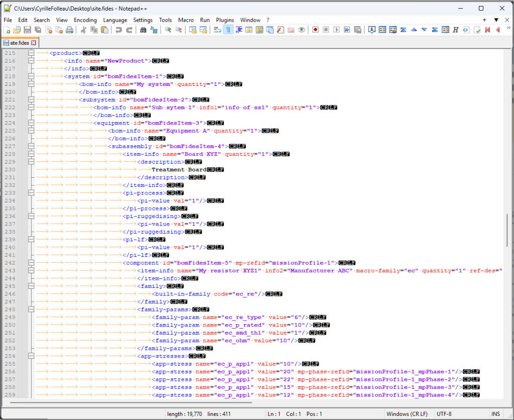514x420 pixels.
Task: Collapse the component node at line 242
Action: [x=31, y=263]
